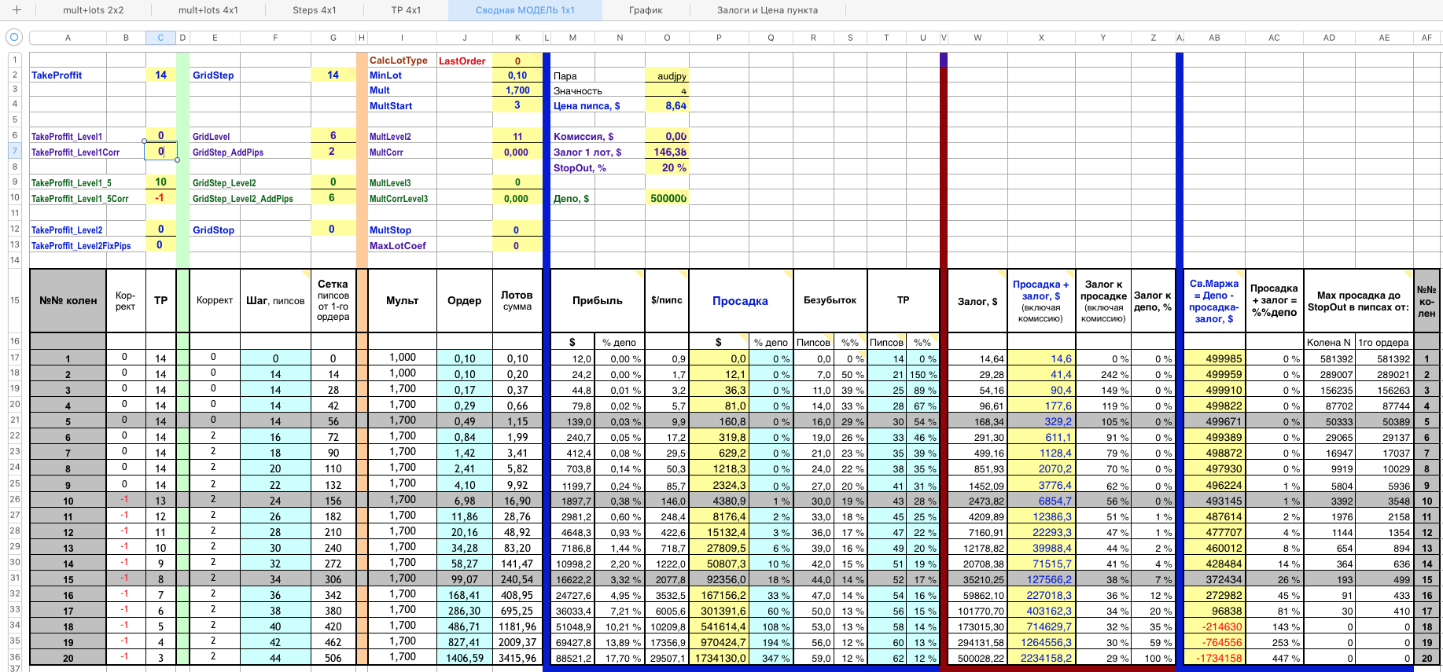
Task: Click Max просадка до StopOut header
Action: (x=1358, y=300)
